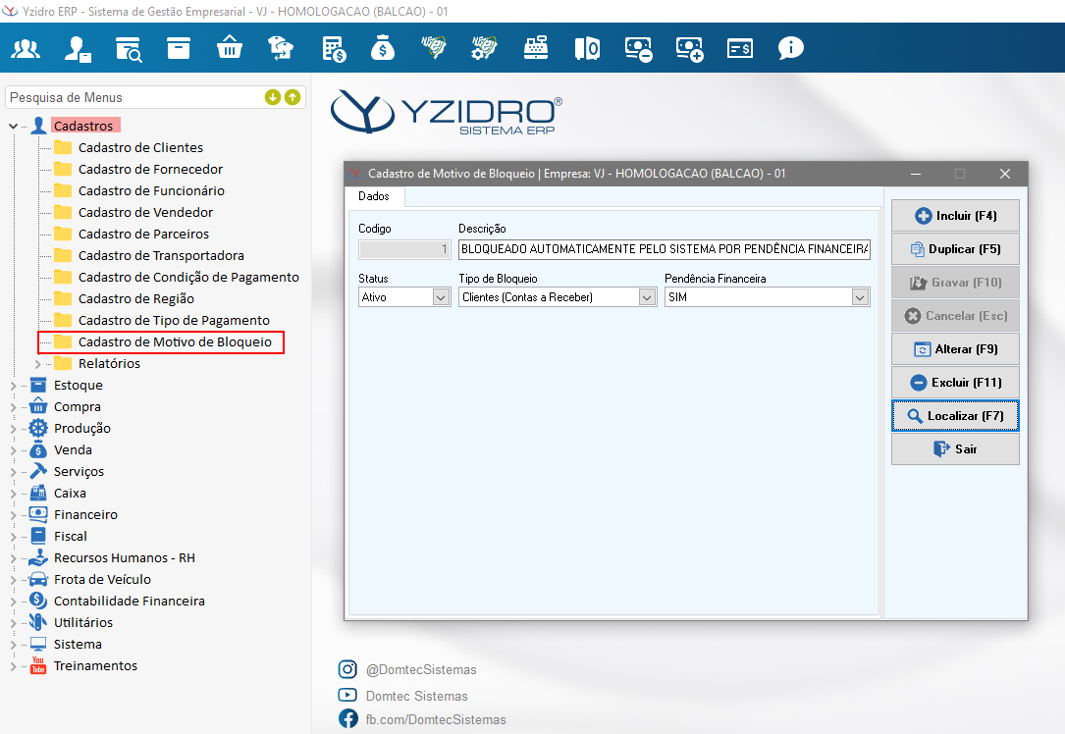
Task: Open Cadastro de Clientes menu item
Action: 140,147
